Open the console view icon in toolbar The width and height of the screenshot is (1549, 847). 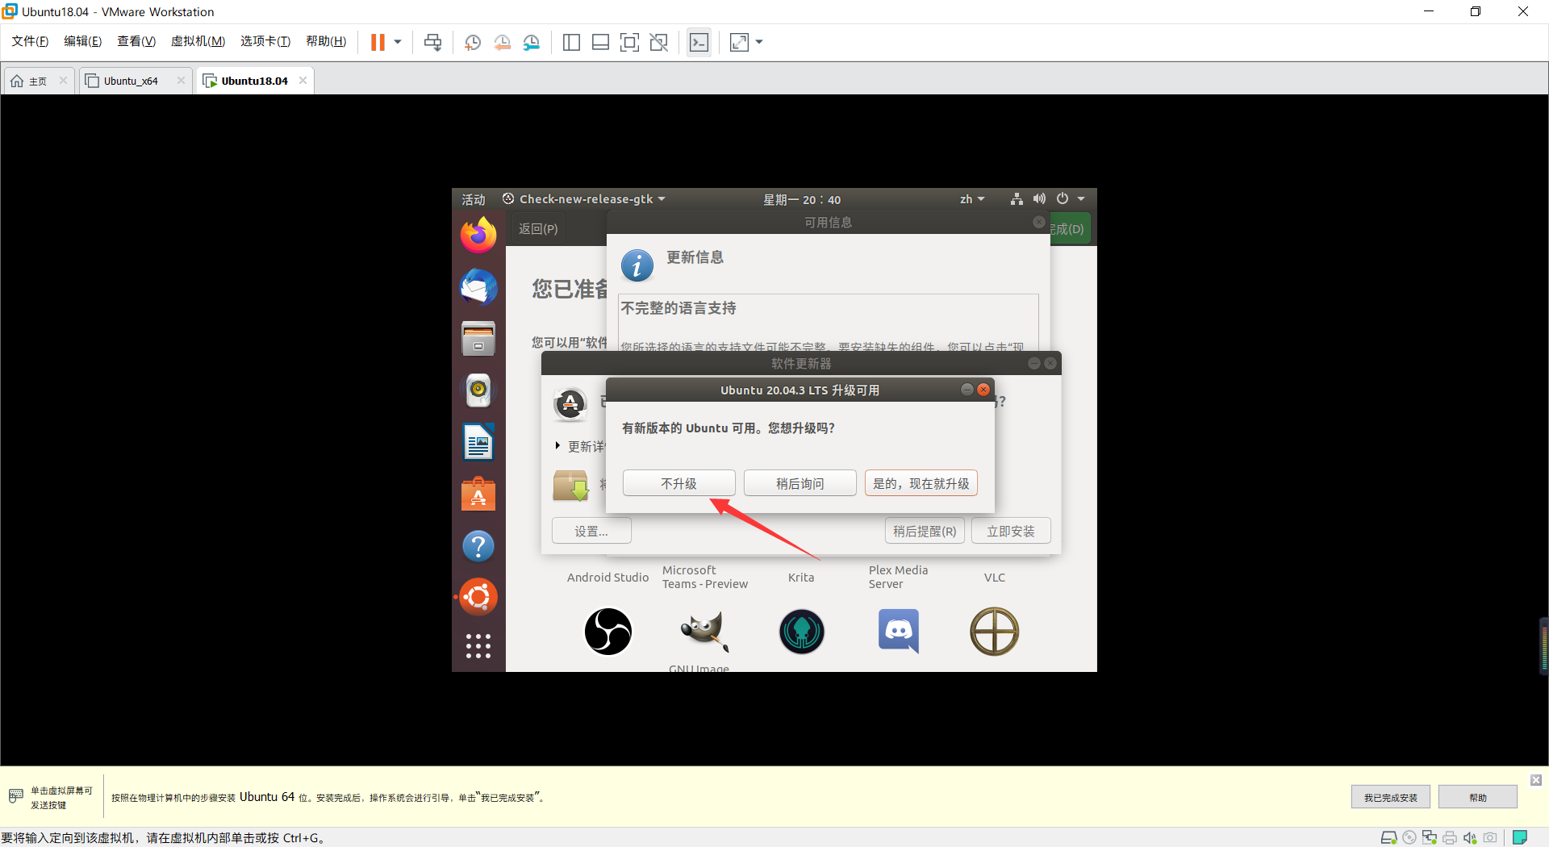tap(699, 42)
